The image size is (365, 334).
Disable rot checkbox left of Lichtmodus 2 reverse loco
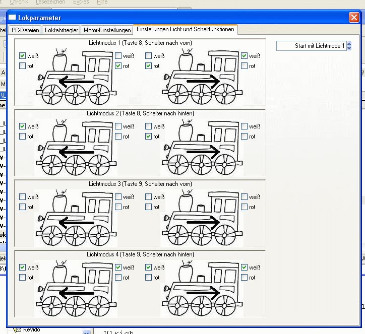point(148,137)
